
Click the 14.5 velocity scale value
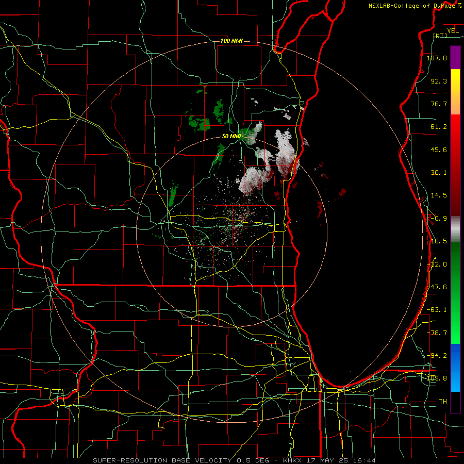click(439, 195)
